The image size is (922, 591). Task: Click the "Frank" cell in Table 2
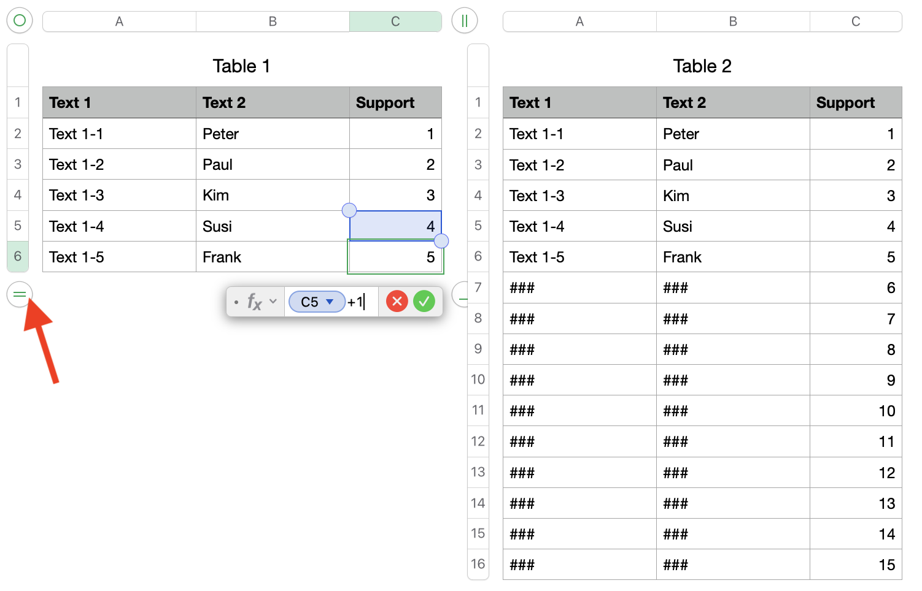tap(733, 257)
